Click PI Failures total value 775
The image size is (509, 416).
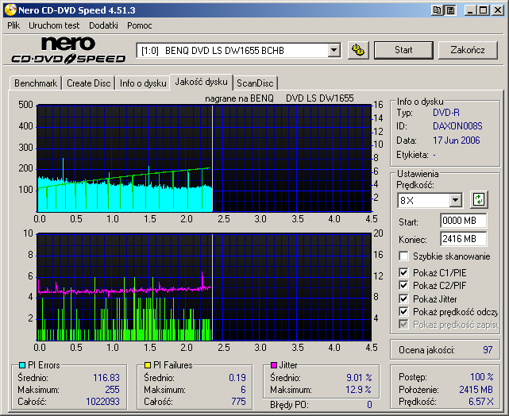coord(238,402)
